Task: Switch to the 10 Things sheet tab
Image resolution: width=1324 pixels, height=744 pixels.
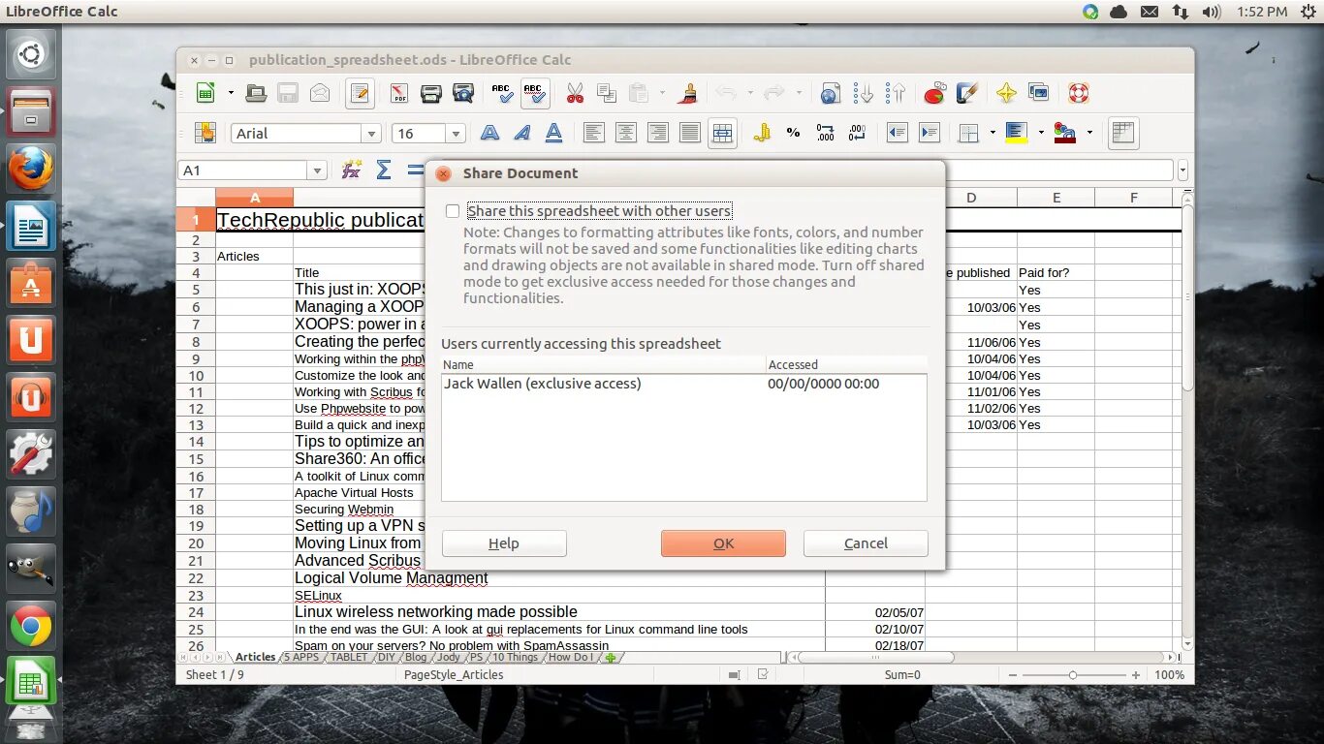Action: [515, 657]
